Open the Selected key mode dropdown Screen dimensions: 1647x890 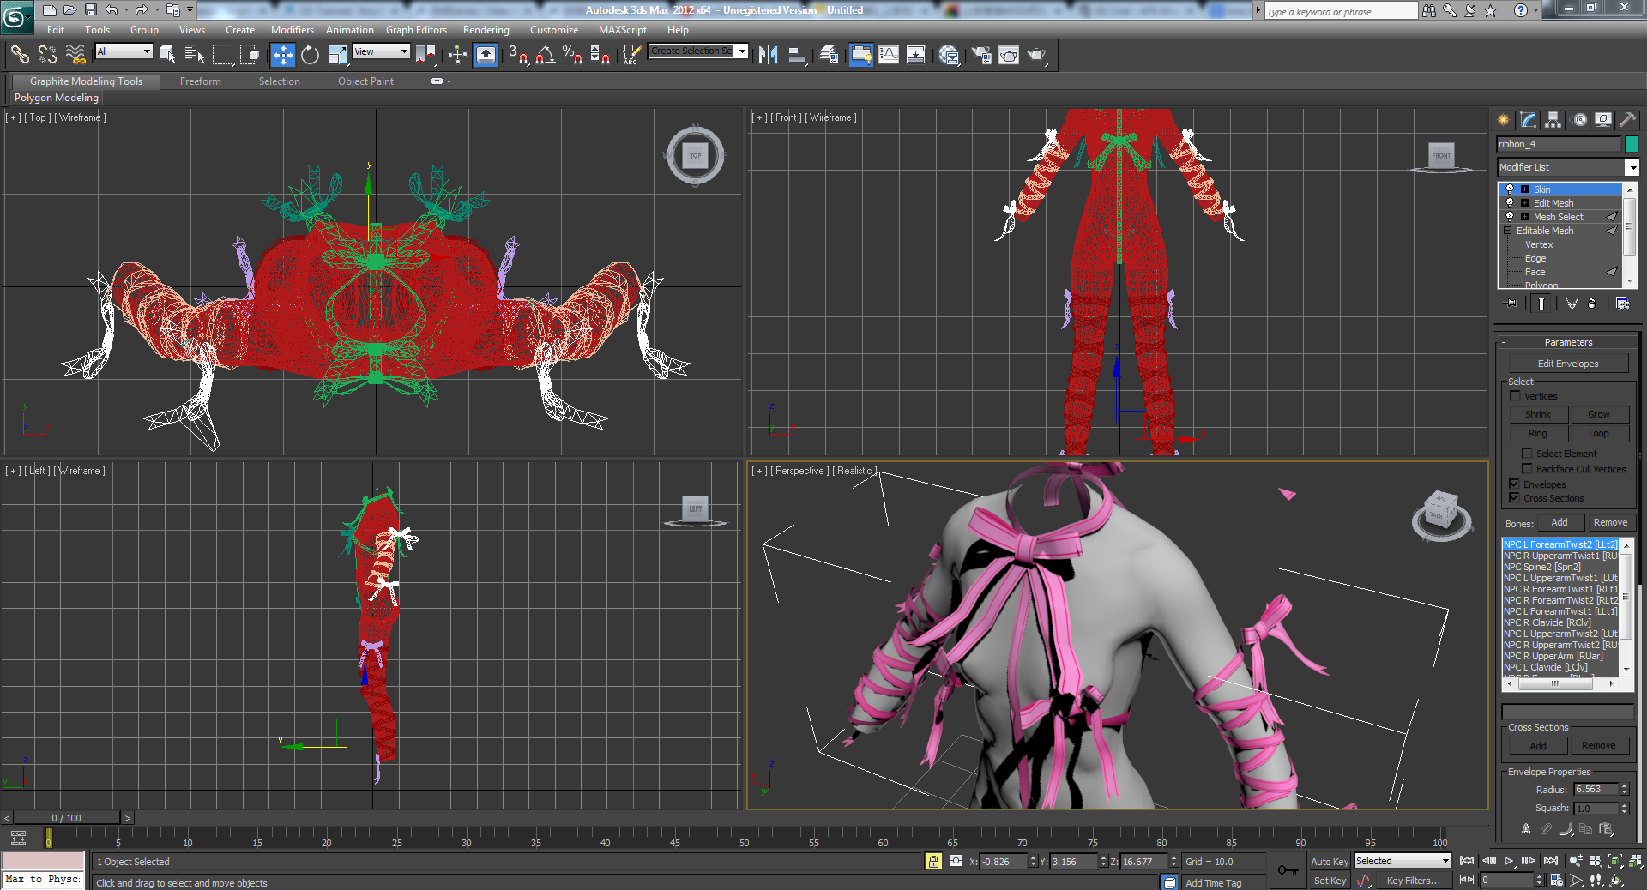1403,861
